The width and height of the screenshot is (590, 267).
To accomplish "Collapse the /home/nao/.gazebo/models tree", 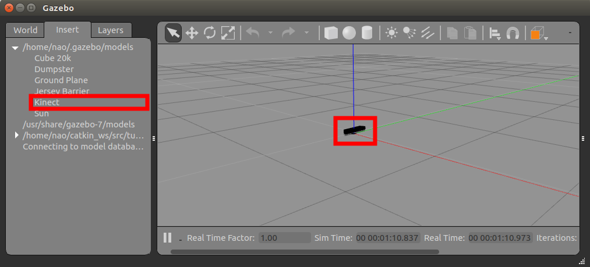I will (15, 48).
